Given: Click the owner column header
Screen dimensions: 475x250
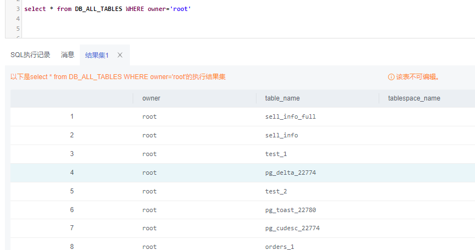Looking at the screenshot, I should (x=151, y=98).
